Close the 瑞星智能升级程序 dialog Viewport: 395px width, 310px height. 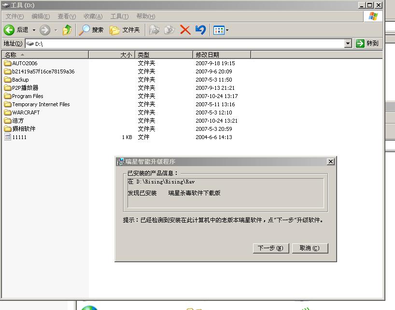330,162
